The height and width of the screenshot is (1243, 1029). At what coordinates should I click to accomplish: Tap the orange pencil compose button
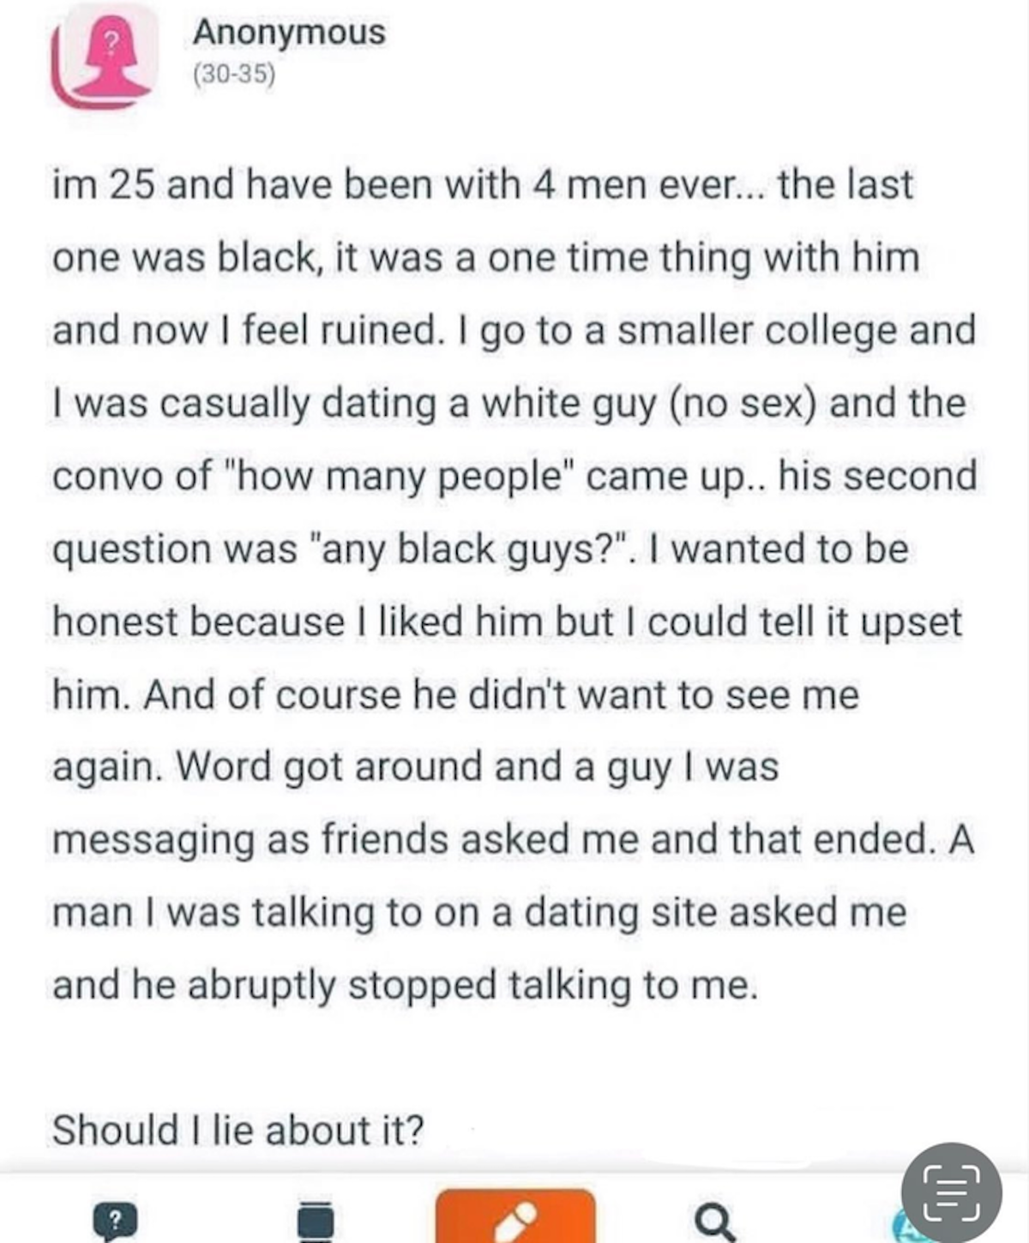pyautogui.click(x=514, y=1217)
